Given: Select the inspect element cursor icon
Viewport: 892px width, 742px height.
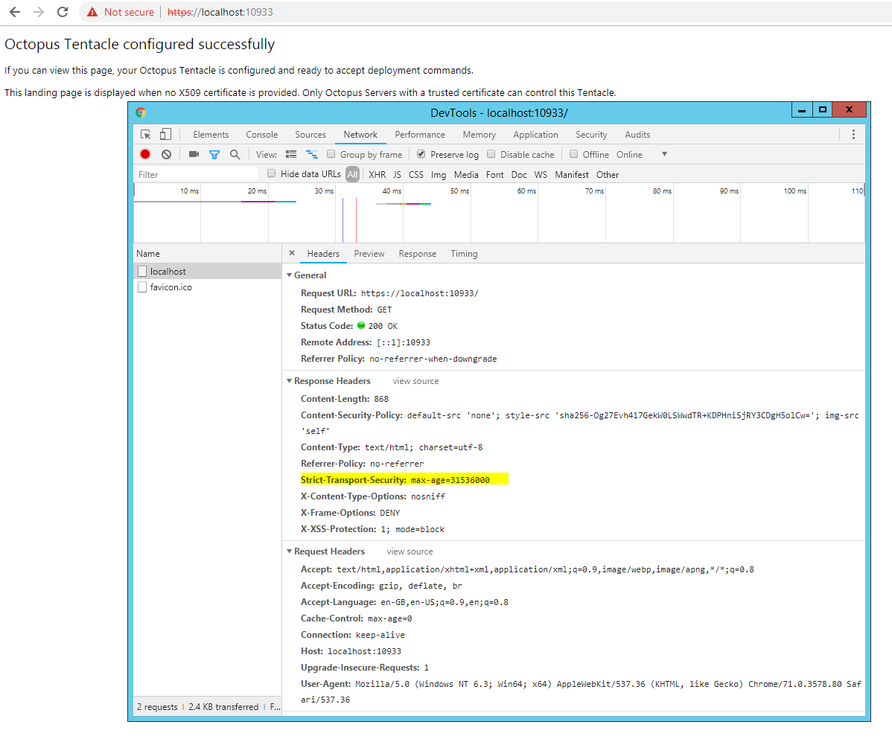Looking at the screenshot, I should pos(146,135).
